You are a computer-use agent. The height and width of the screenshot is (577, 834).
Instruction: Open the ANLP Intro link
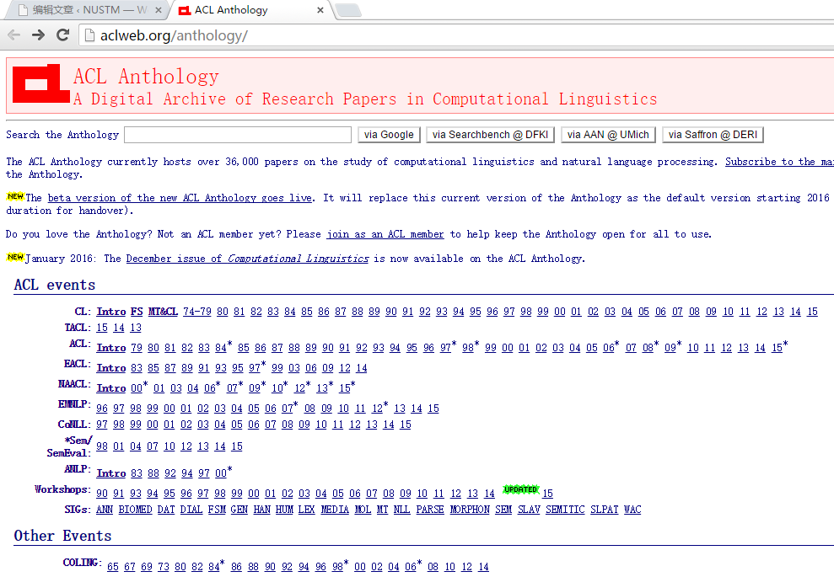pyautogui.click(x=111, y=473)
